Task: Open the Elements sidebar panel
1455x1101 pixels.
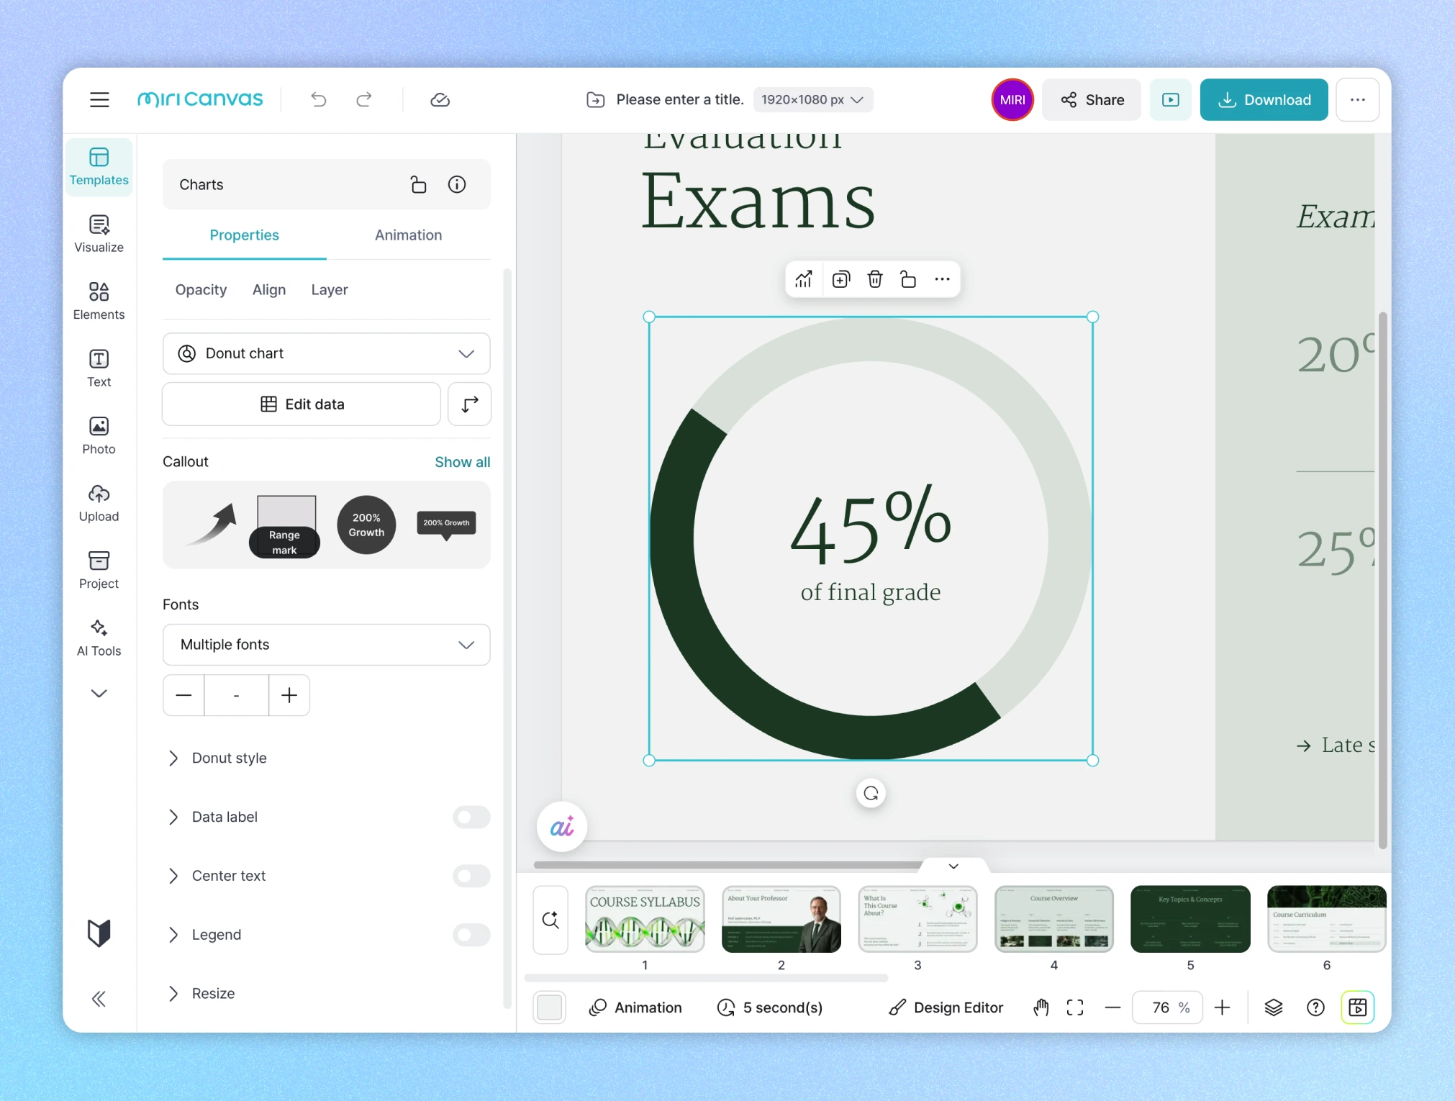Action: tap(99, 301)
